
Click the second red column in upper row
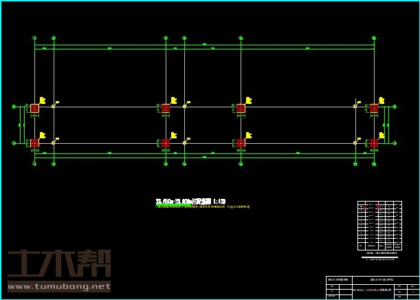click(166, 108)
